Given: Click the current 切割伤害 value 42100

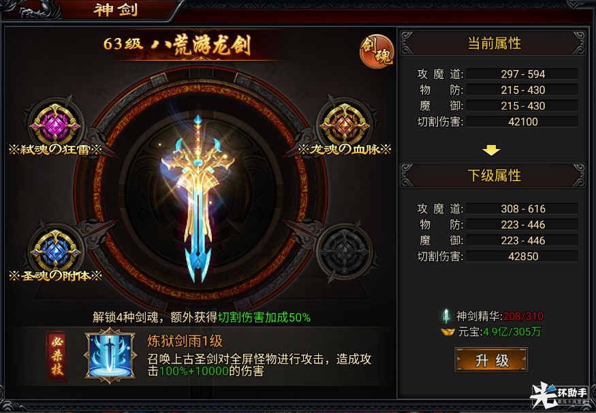Looking at the screenshot, I should [522, 122].
